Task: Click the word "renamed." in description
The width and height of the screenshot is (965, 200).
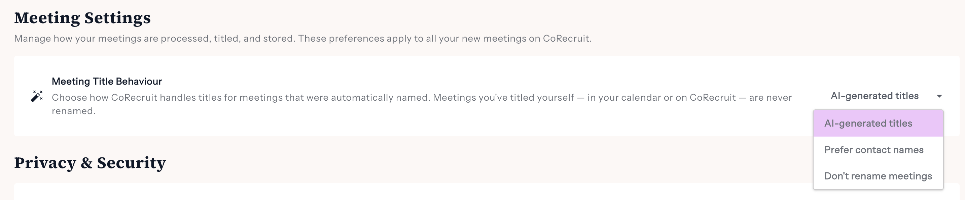Action: click(x=73, y=111)
